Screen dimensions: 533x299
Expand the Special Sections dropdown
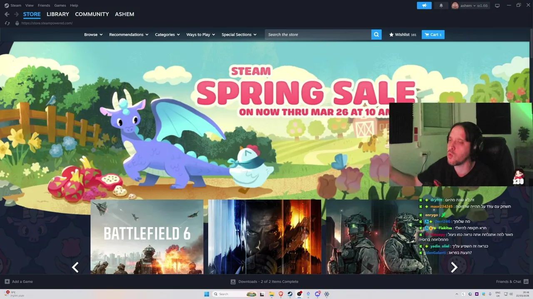point(239,34)
